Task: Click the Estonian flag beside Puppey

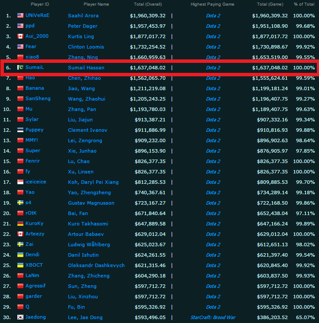Action: click(20, 130)
